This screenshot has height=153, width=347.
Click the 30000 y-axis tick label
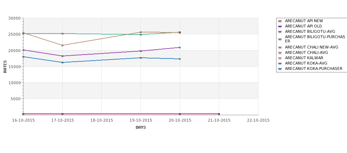(14, 18)
